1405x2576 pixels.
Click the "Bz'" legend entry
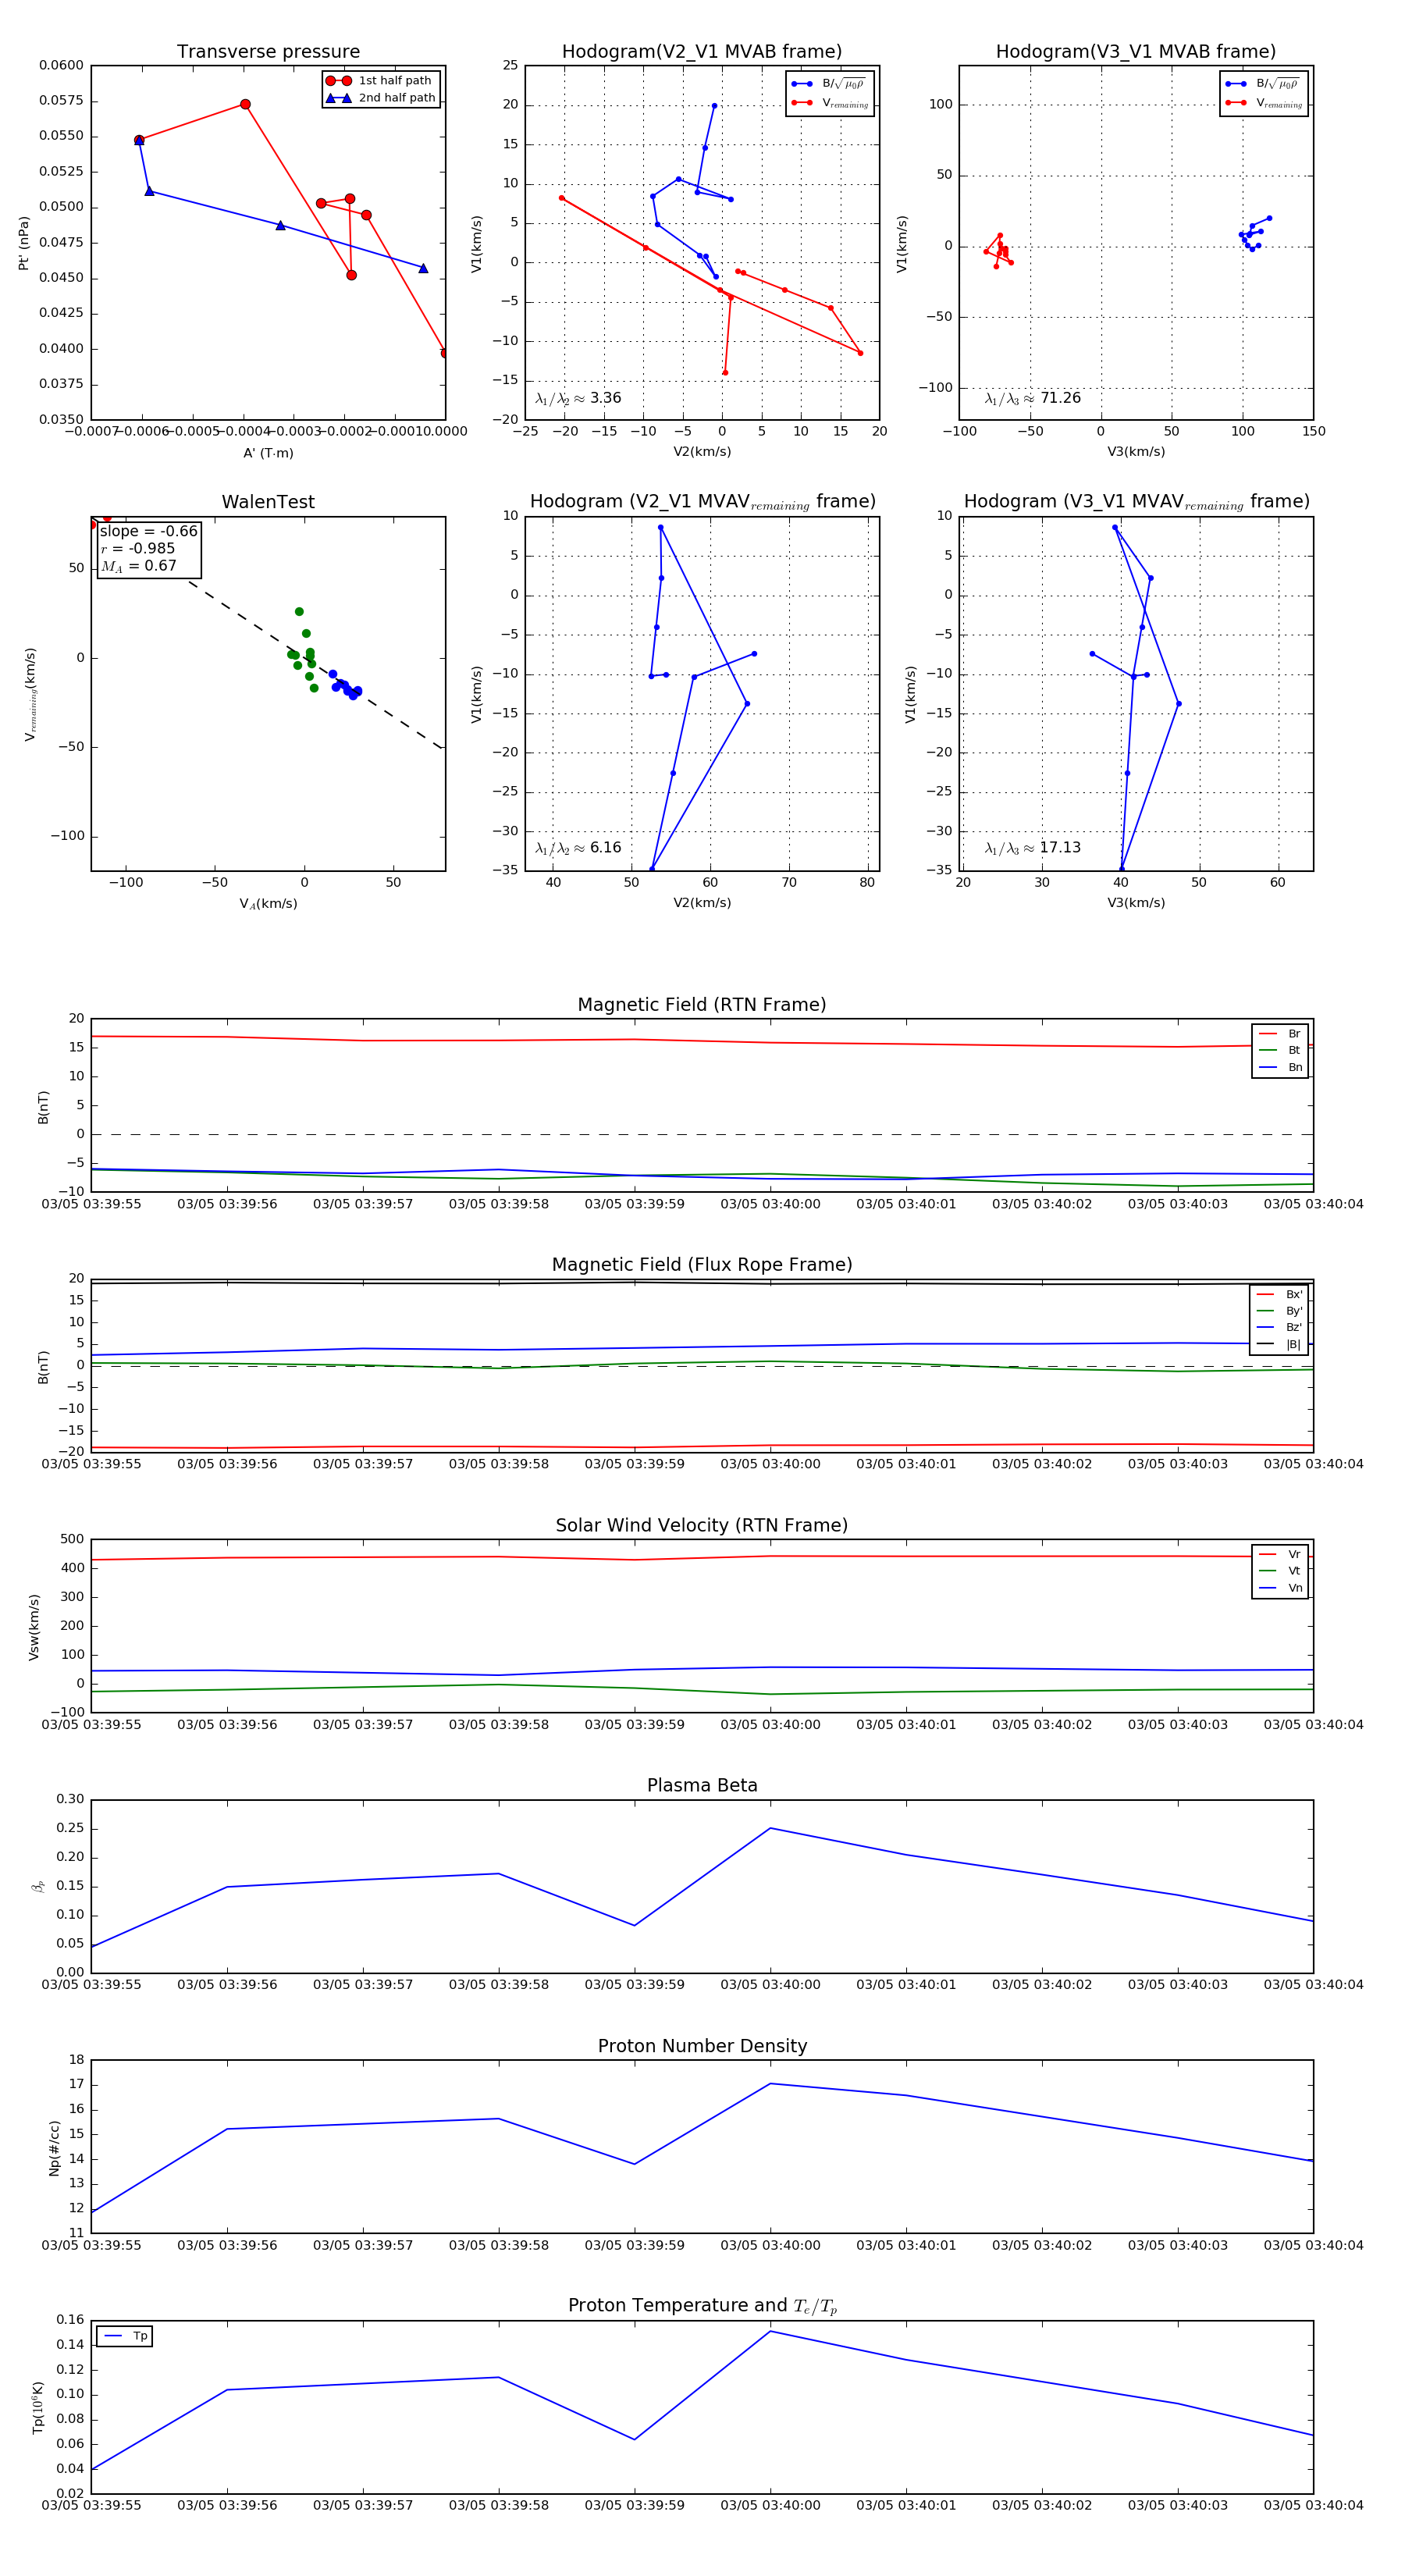click(1280, 1327)
